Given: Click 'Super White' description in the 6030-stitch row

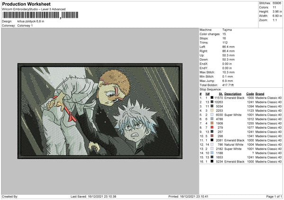Looking at the screenshot, I should click(233, 115).
